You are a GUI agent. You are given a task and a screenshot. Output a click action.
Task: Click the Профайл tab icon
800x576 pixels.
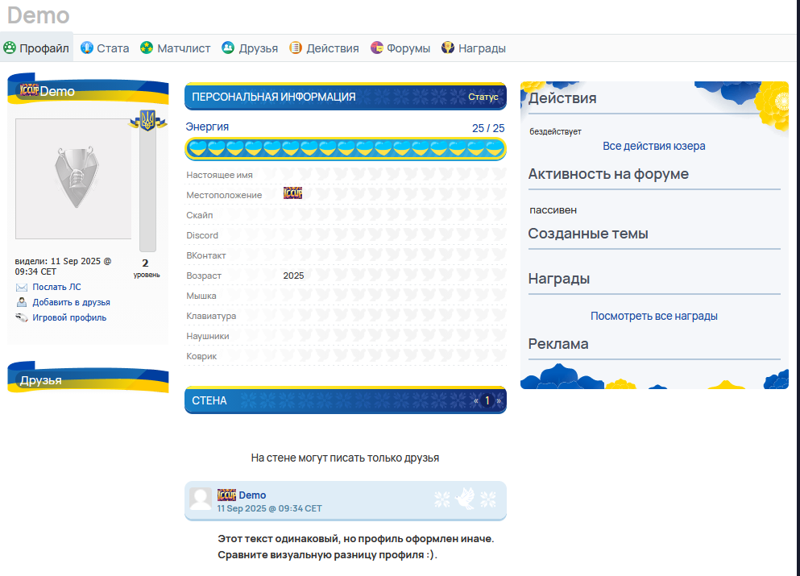click(x=10, y=48)
